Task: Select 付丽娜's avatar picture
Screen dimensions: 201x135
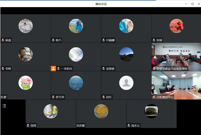Action: coord(126,26)
